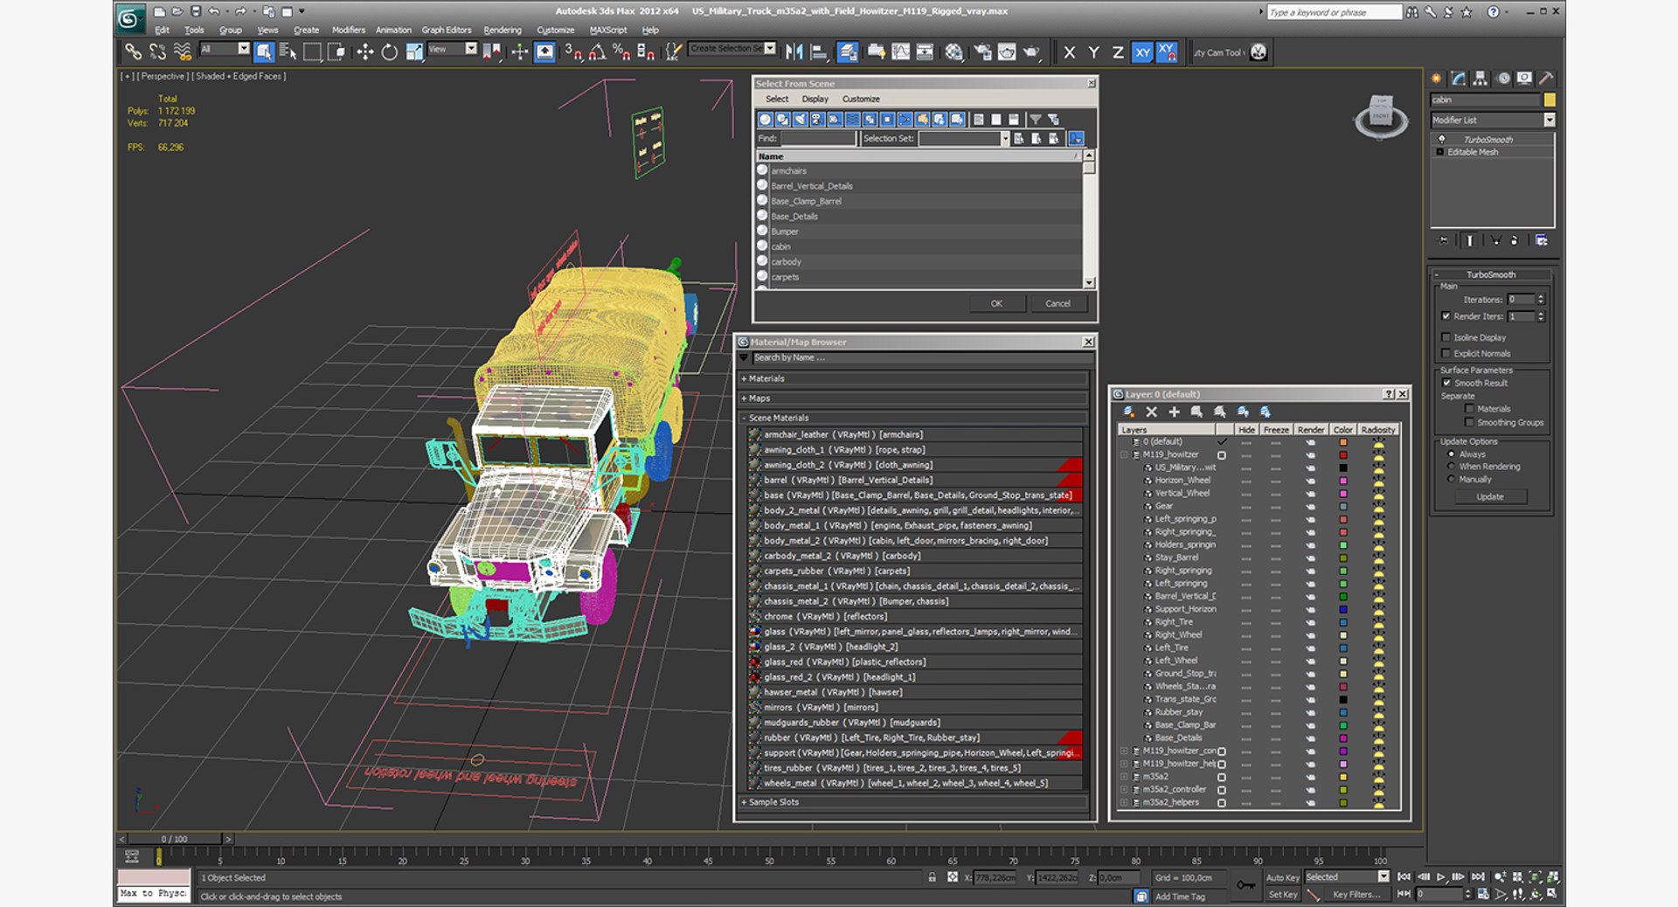Choose the Select and Rotate tool
1678x907 pixels.
point(390,52)
